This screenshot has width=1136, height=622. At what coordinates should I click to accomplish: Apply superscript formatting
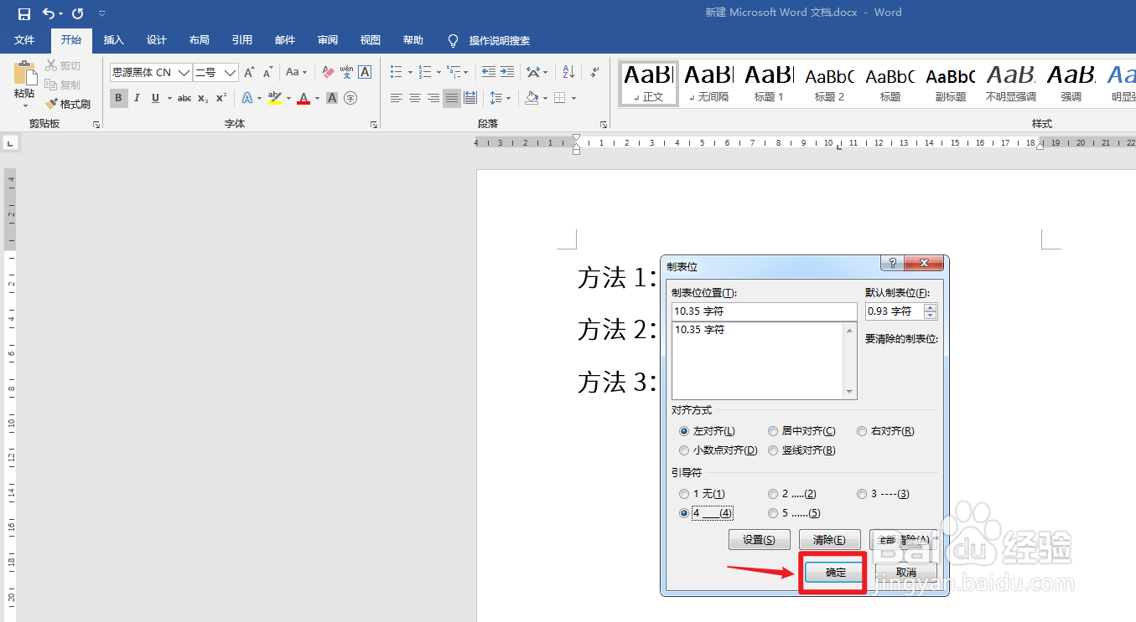pyautogui.click(x=221, y=98)
